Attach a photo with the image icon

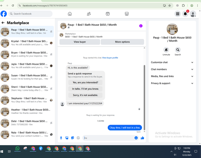point(67,138)
